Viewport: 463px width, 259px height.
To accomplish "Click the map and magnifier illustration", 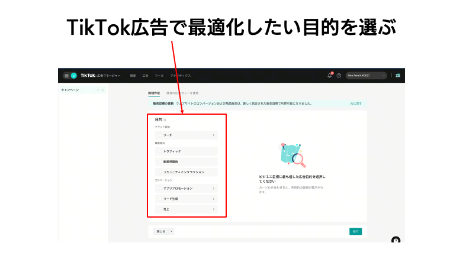I will 292,155.
